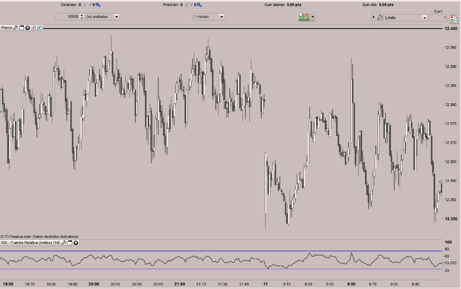Open the Límite order type dropdown
This screenshot has width=461, height=289.
pos(406,18)
